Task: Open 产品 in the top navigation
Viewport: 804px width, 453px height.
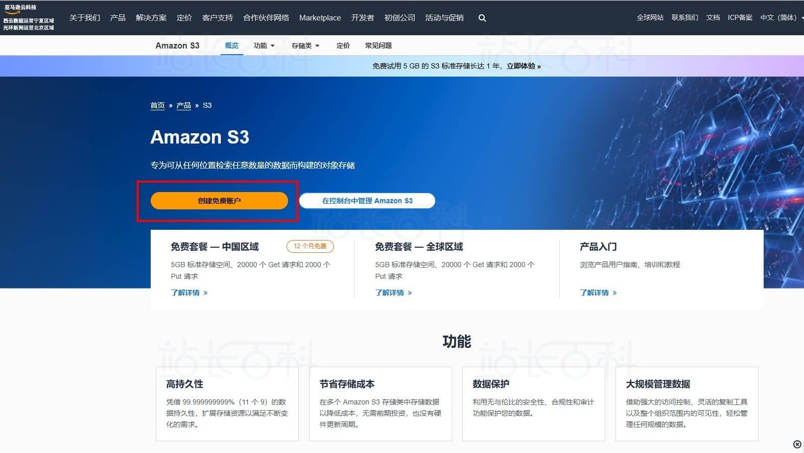Action: tap(118, 18)
